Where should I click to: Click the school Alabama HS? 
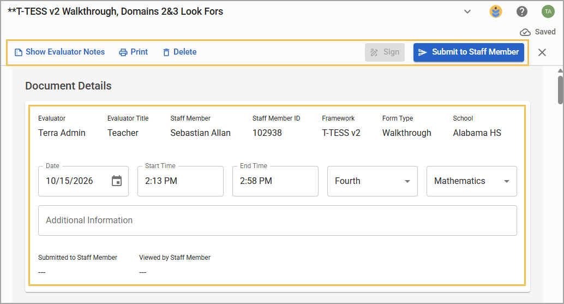477,133
